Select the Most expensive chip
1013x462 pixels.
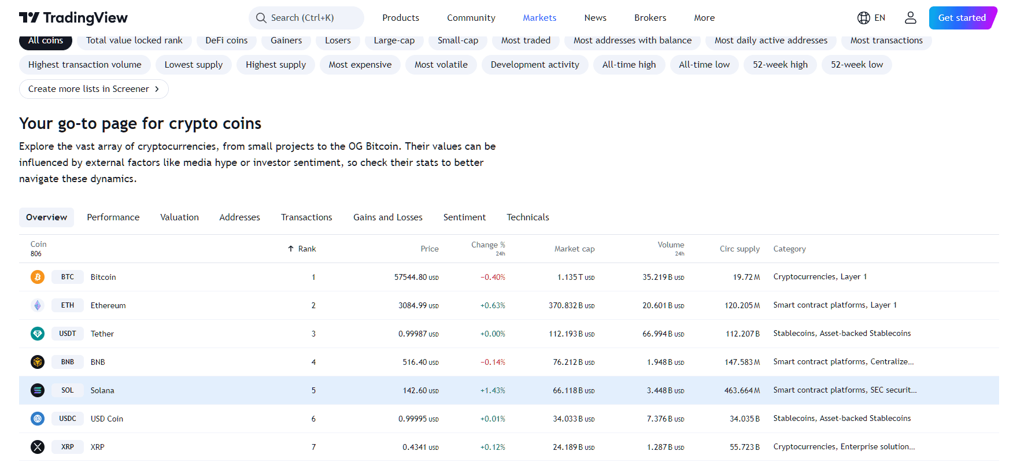[x=360, y=65]
